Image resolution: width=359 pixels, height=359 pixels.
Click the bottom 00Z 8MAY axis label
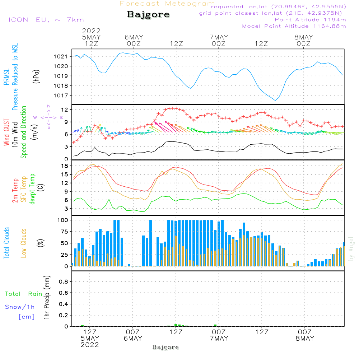305,335
